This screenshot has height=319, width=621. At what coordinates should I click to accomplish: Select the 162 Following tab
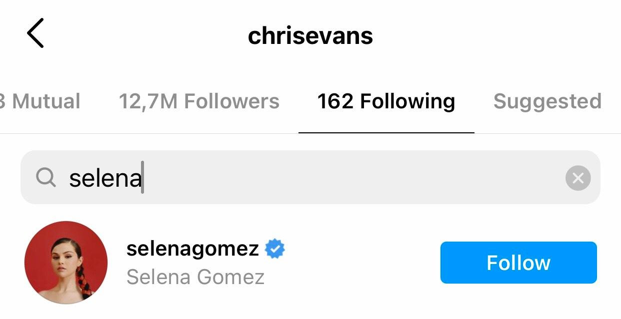[386, 101]
